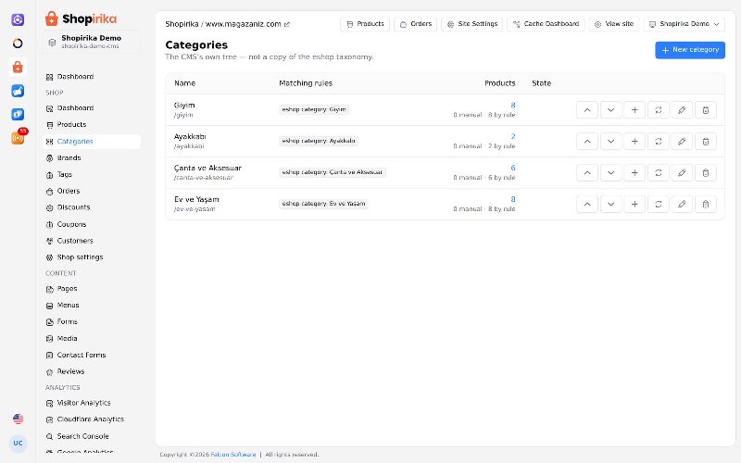
Task: Open the Shopirika Demo site selector in sidebar
Action: (x=92, y=42)
